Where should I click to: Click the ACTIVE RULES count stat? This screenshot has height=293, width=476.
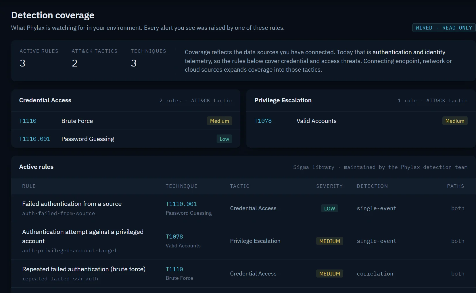click(x=39, y=58)
